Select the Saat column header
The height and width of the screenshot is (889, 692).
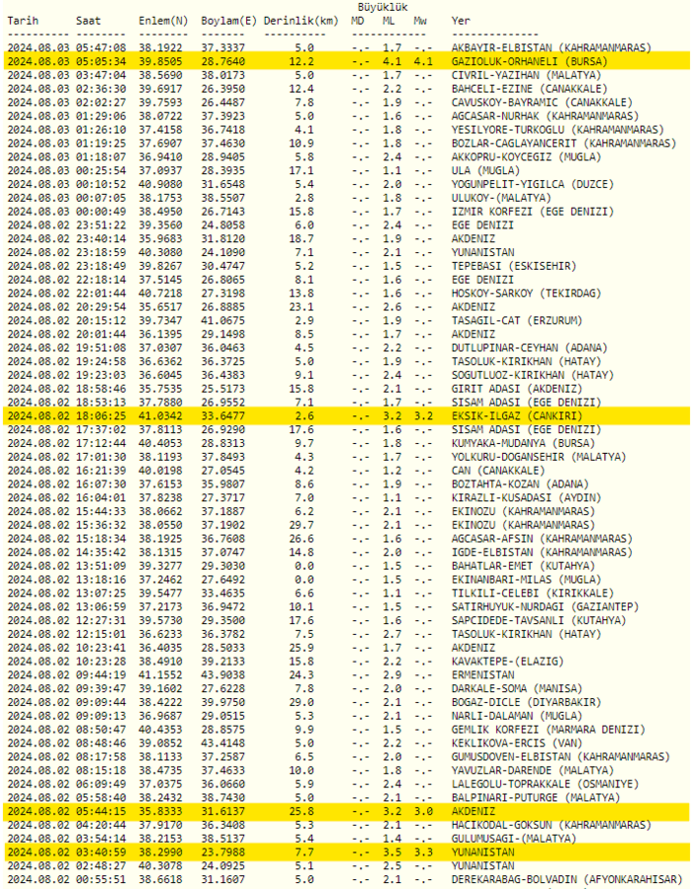pos(89,20)
